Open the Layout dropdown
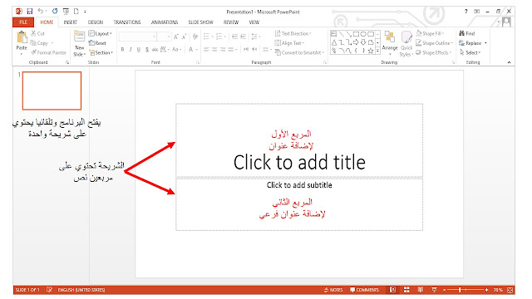 (100, 33)
